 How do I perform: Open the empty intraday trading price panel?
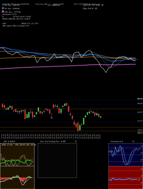57,160
